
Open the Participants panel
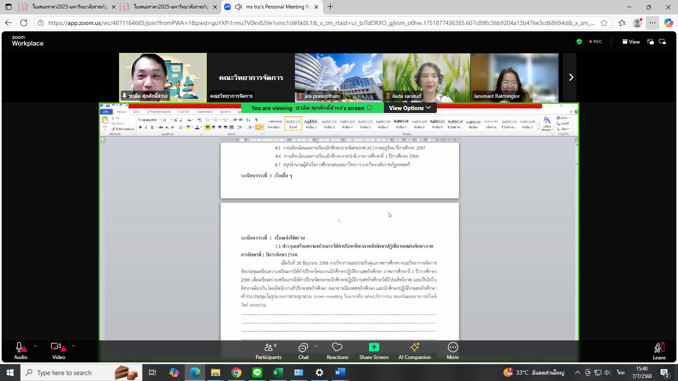pos(268,351)
